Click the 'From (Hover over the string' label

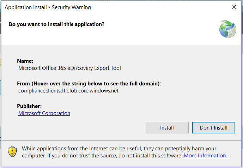pos(89,84)
